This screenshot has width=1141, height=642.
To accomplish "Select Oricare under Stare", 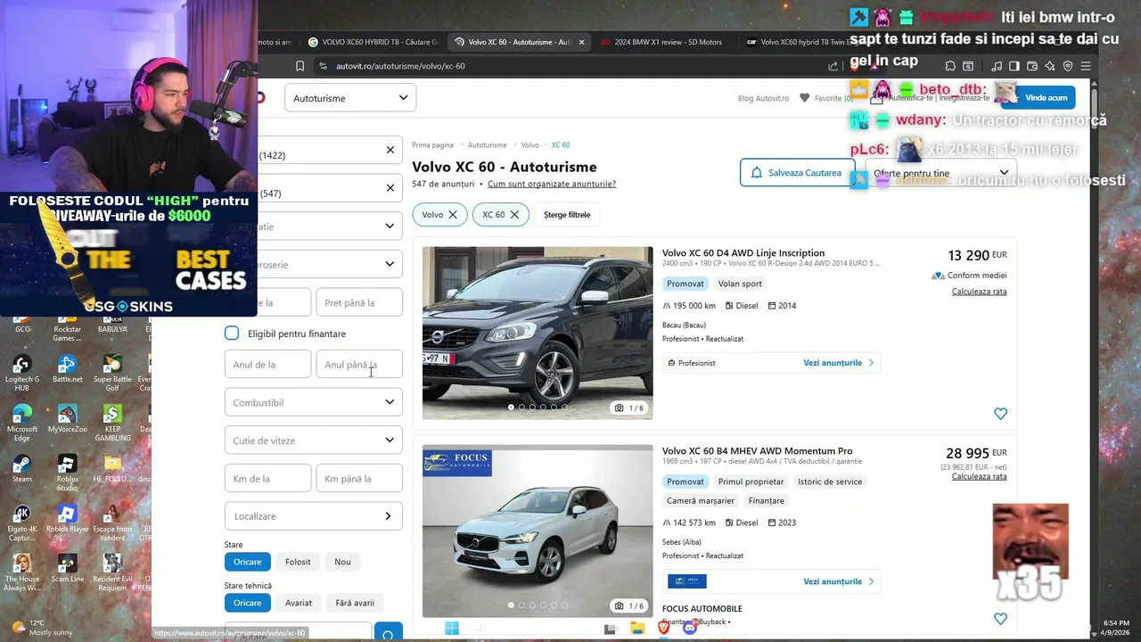I will (248, 562).
